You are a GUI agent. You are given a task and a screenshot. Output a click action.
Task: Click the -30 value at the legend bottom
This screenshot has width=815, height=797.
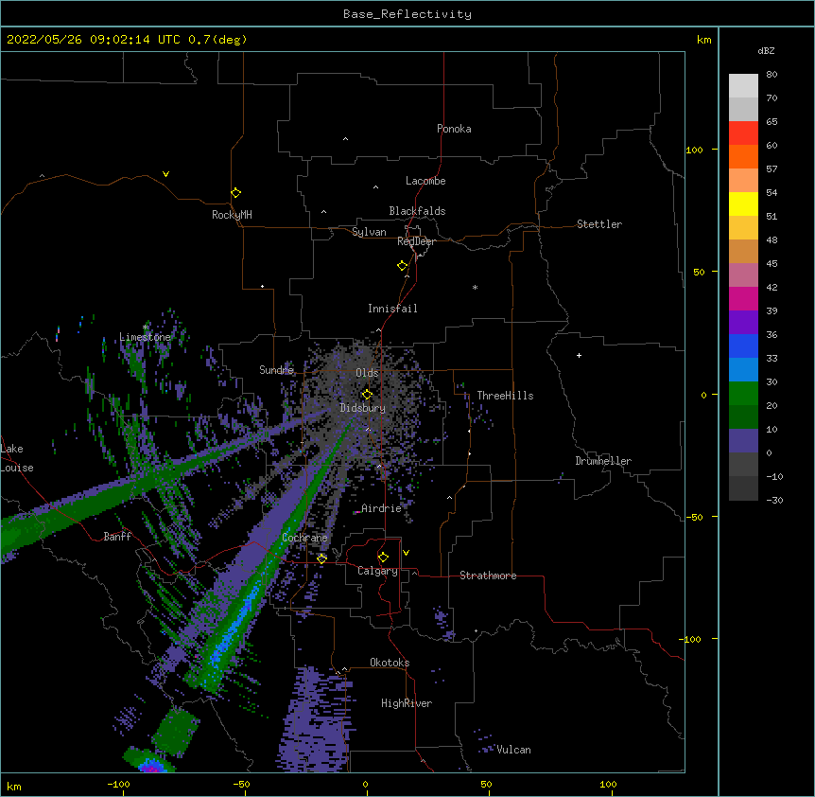tap(774, 500)
